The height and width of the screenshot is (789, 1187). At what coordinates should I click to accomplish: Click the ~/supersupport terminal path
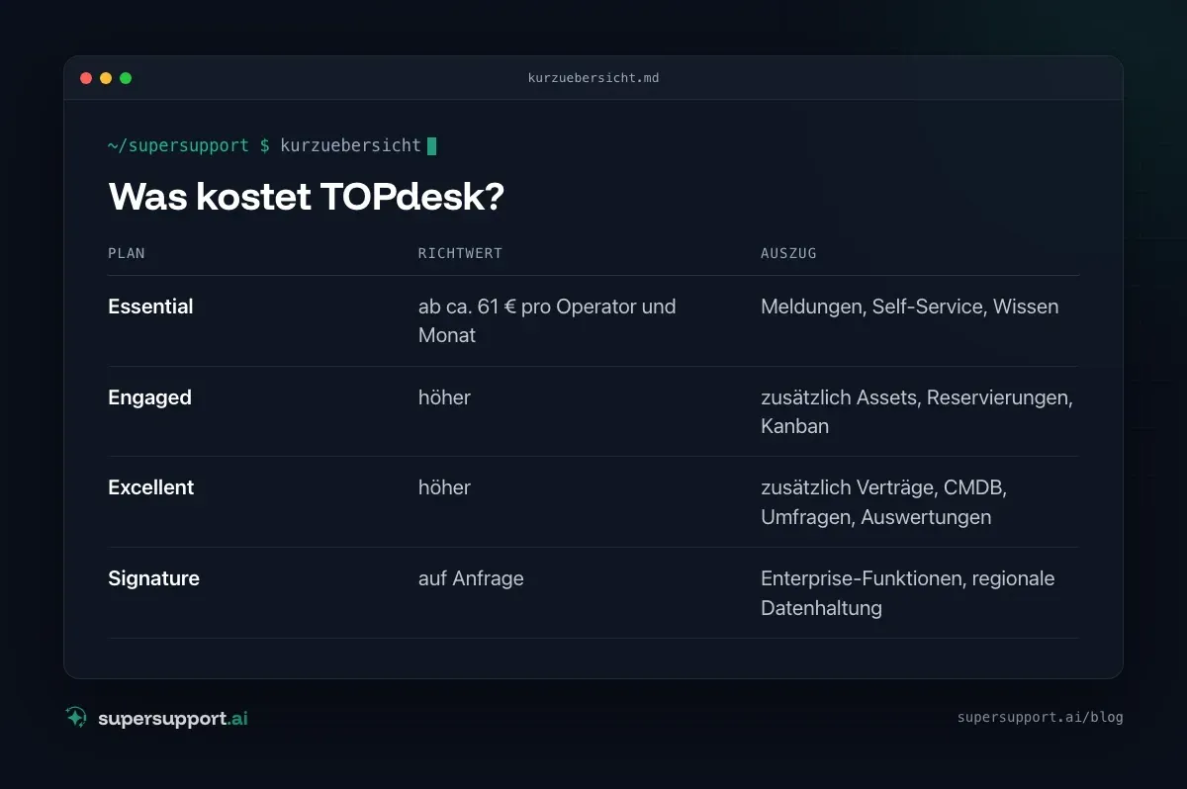[x=178, y=146]
